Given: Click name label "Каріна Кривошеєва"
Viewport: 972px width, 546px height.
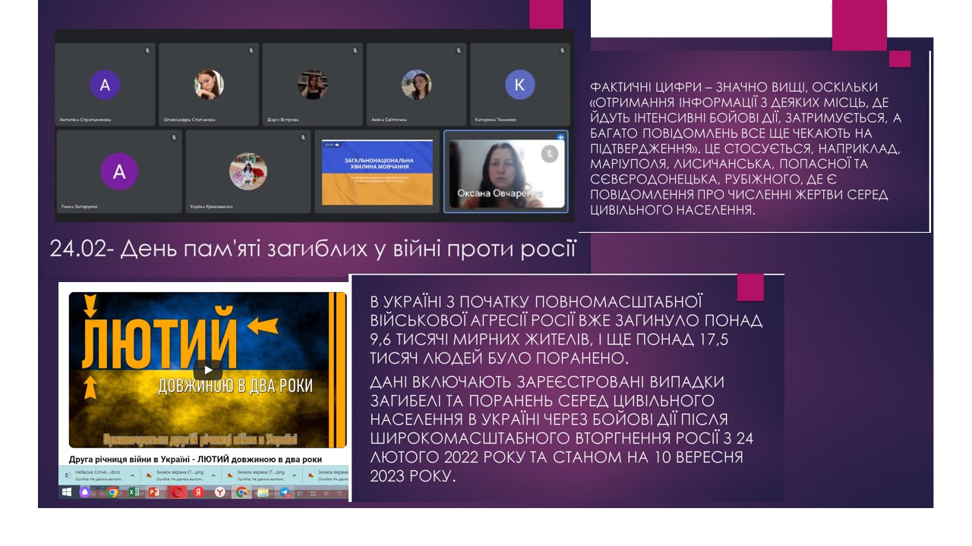Looking at the screenshot, I should [212, 206].
